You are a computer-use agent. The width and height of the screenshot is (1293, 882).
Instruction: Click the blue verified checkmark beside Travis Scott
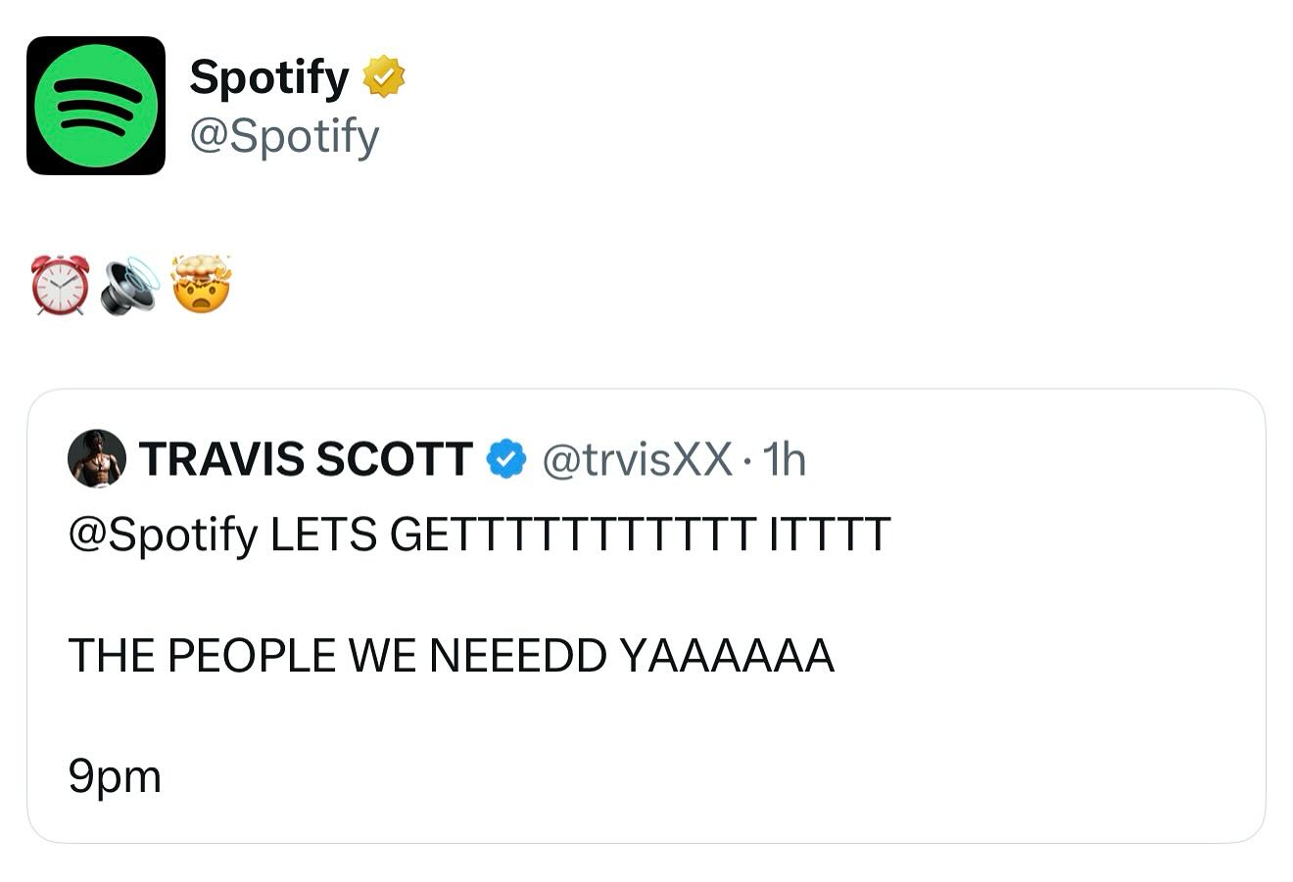[x=506, y=459]
